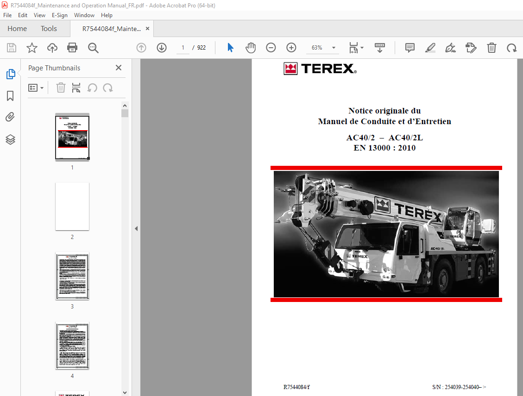Click total page count 922

[202, 48]
